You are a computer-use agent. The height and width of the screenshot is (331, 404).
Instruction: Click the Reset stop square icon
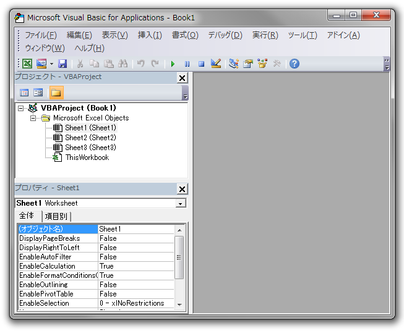coord(201,64)
